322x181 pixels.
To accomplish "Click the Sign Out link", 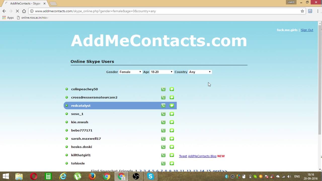I will (x=307, y=30).
